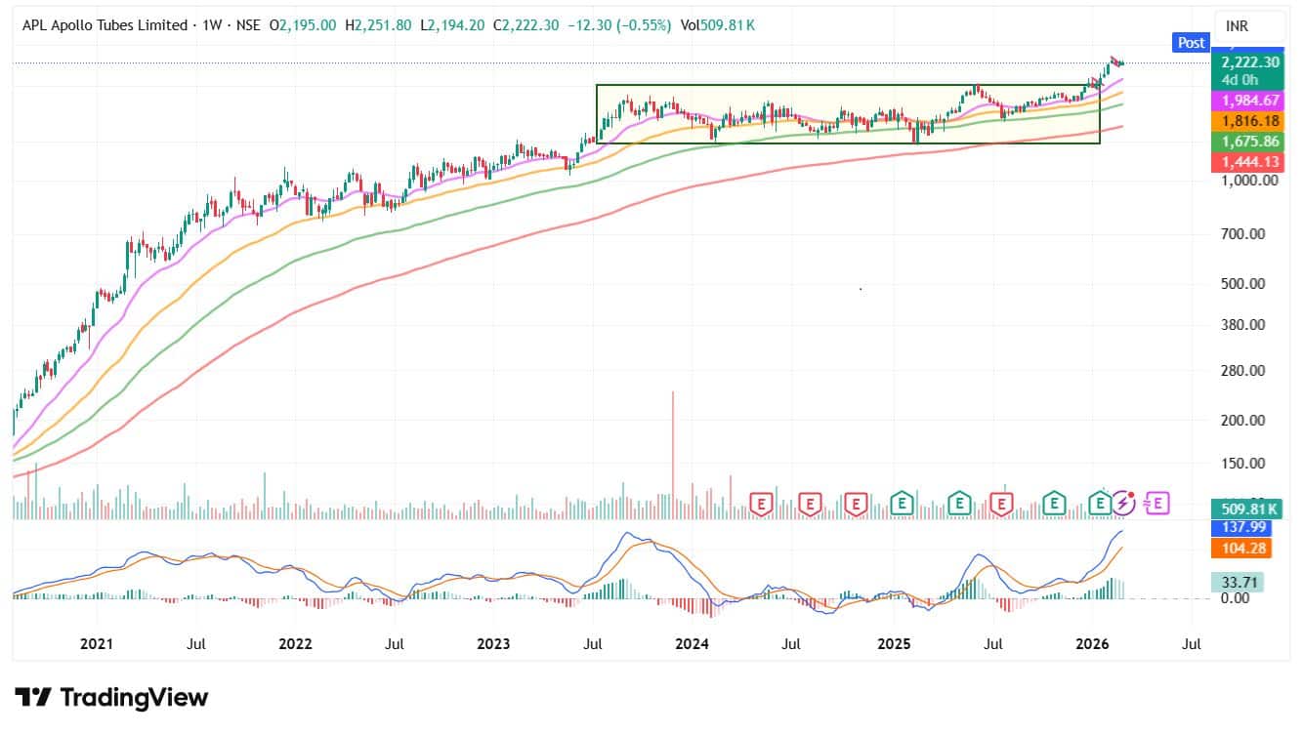Viewport: 1303px width, 734px height.
Task: Click the fourth green earnings E marker
Action: pos(1101,504)
